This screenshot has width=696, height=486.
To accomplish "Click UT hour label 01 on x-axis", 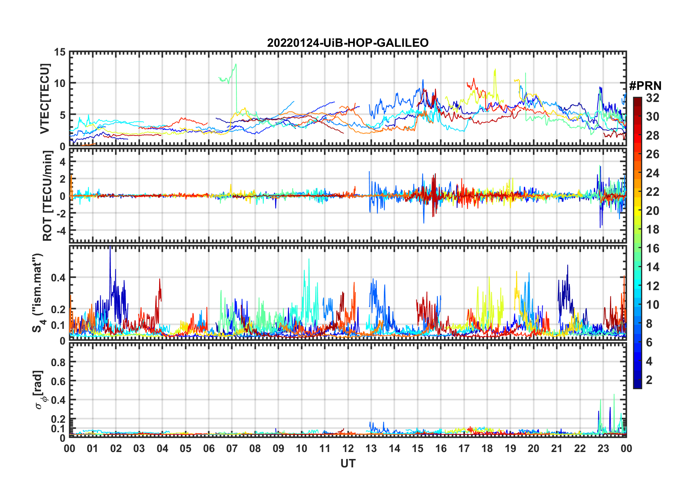I will [x=93, y=448].
